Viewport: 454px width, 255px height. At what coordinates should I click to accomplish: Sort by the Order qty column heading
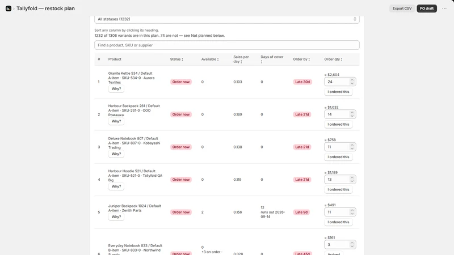click(x=333, y=59)
